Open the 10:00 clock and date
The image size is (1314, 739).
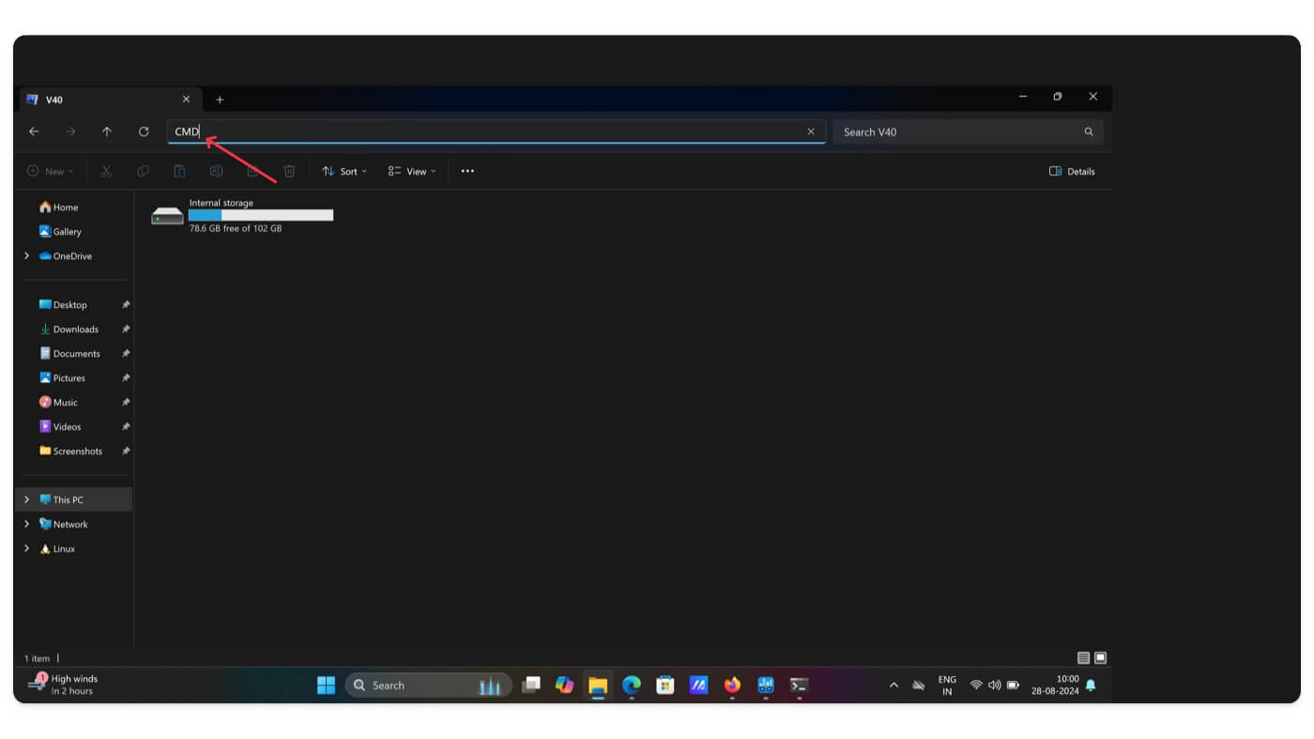1055,685
